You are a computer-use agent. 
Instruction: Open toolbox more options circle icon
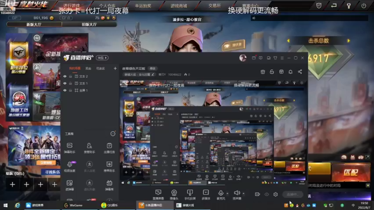point(113,134)
